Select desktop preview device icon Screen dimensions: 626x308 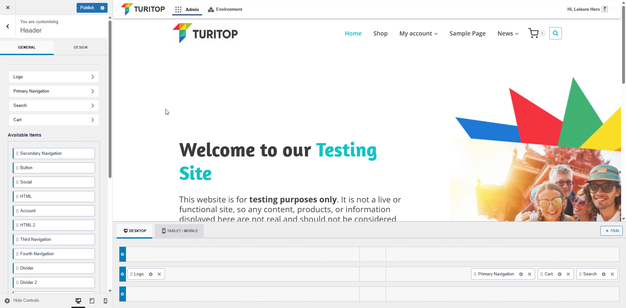pyautogui.click(x=78, y=301)
